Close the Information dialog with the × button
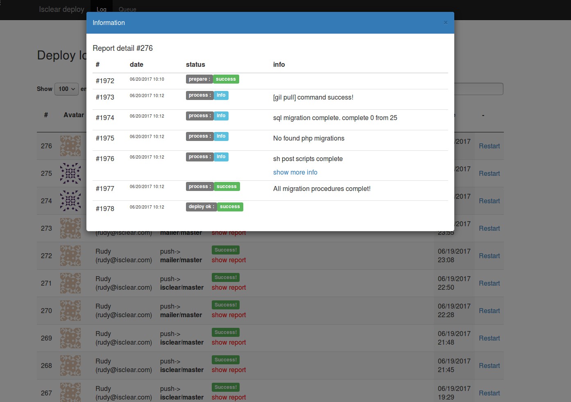 pyautogui.click(x=446, y=23)
